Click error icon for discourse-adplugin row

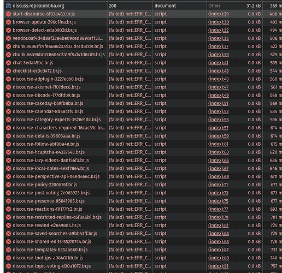8,79
